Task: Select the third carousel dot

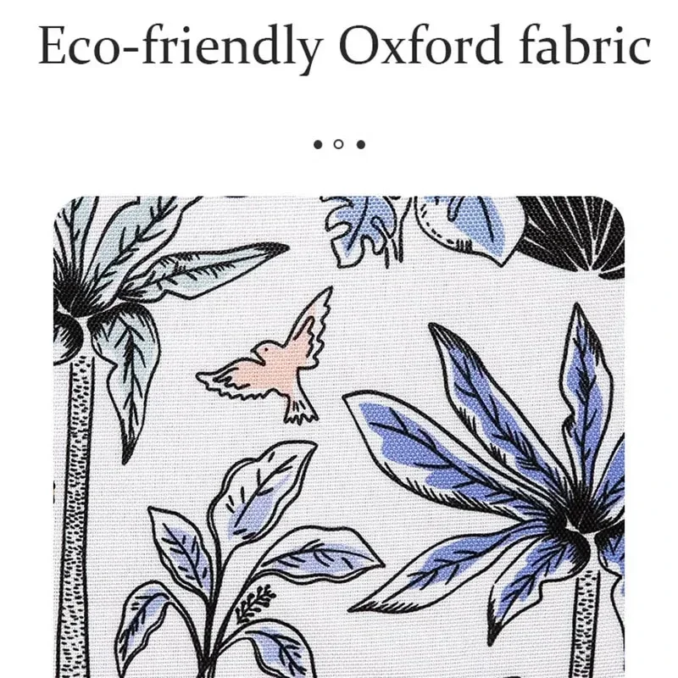Action: click(x=361, y=144)
